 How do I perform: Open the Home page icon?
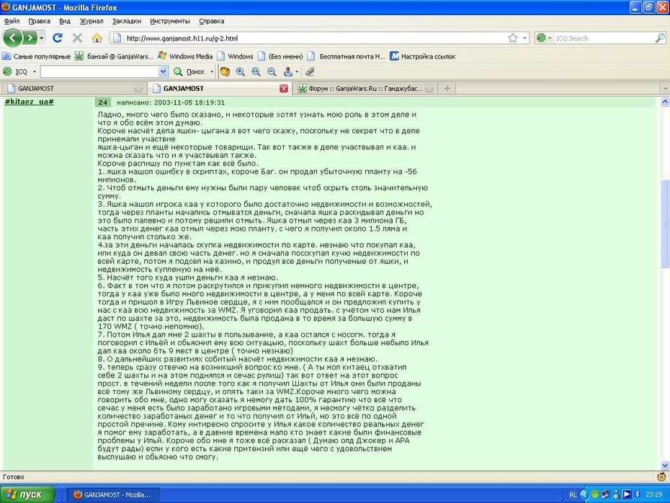click(x=97, y=38)
